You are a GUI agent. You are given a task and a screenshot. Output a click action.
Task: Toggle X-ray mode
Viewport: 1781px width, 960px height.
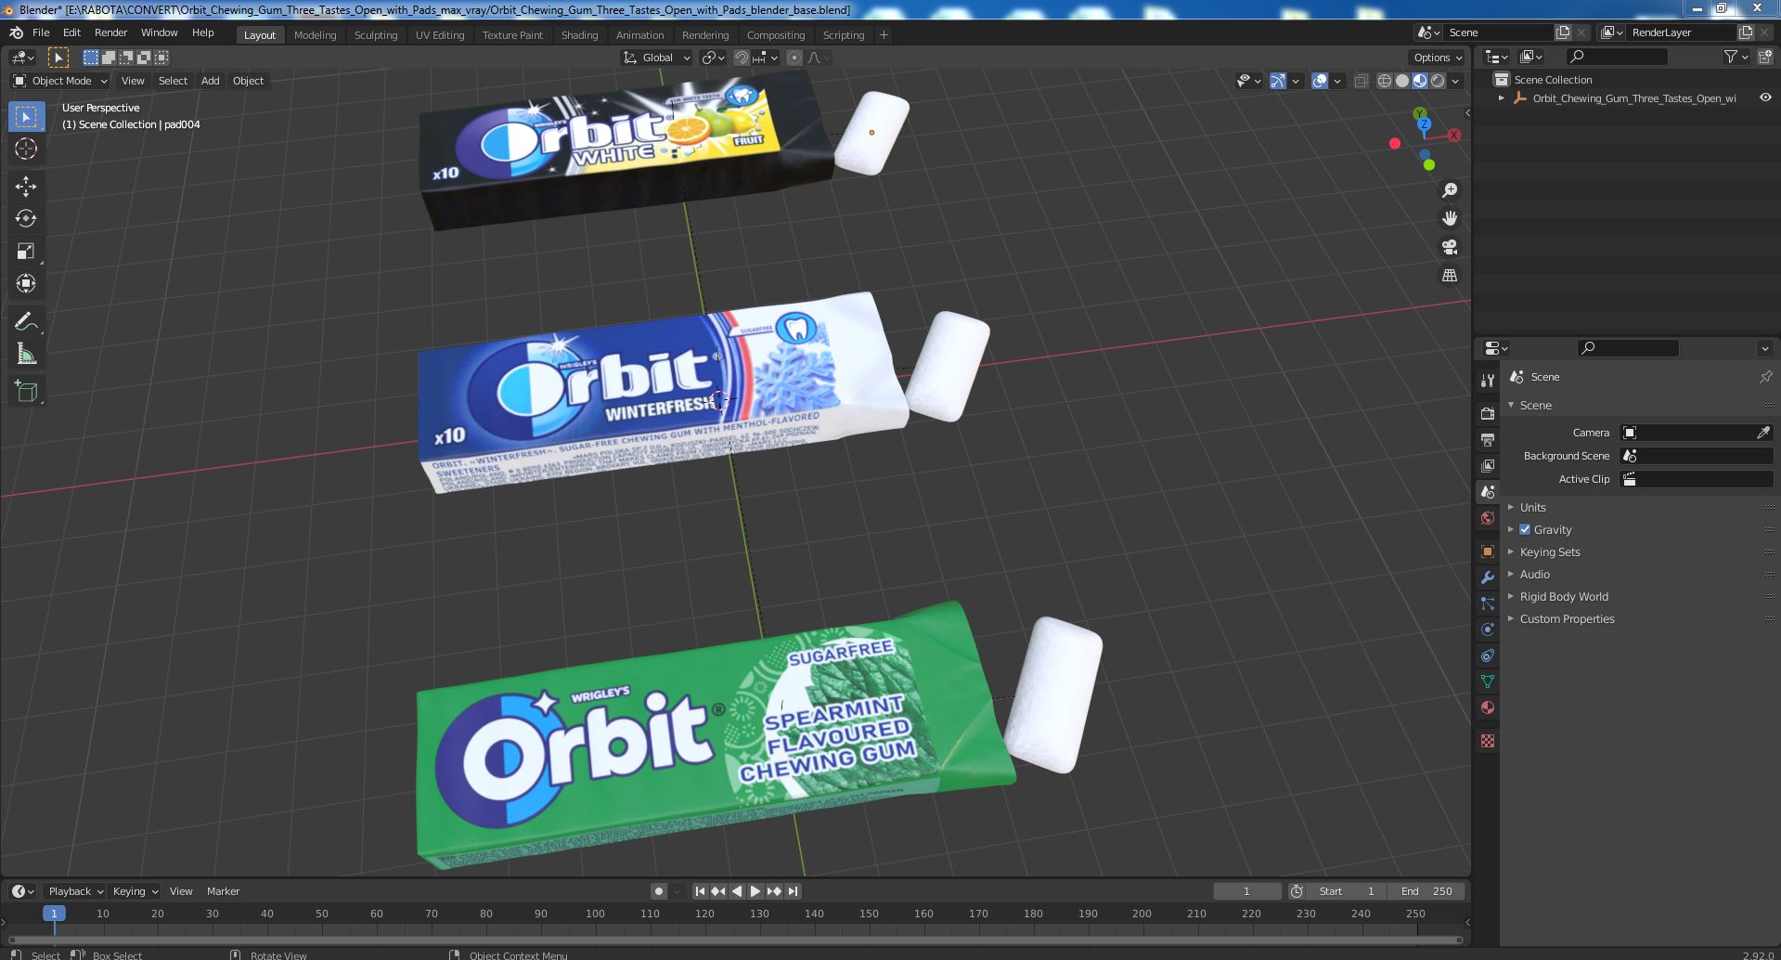1362,81
